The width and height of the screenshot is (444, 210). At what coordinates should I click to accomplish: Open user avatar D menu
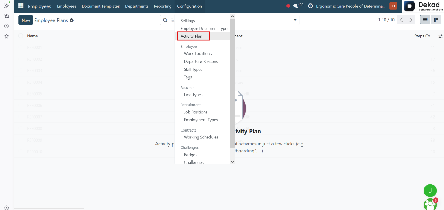[x=393, y=6]
